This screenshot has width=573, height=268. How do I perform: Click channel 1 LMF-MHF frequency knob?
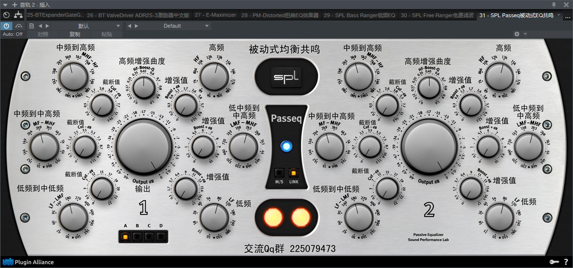243,146
